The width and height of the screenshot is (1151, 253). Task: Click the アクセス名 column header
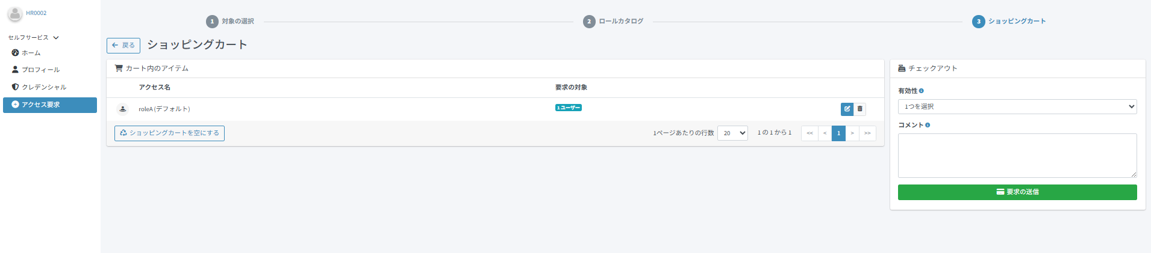click(155, 88)
